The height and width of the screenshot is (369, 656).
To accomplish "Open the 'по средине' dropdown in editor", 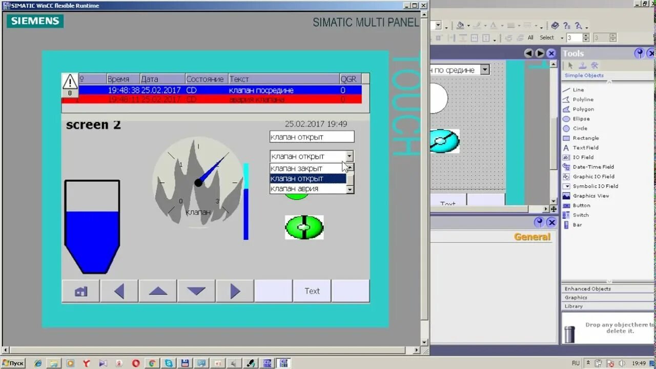I will [x=485, y=70].
